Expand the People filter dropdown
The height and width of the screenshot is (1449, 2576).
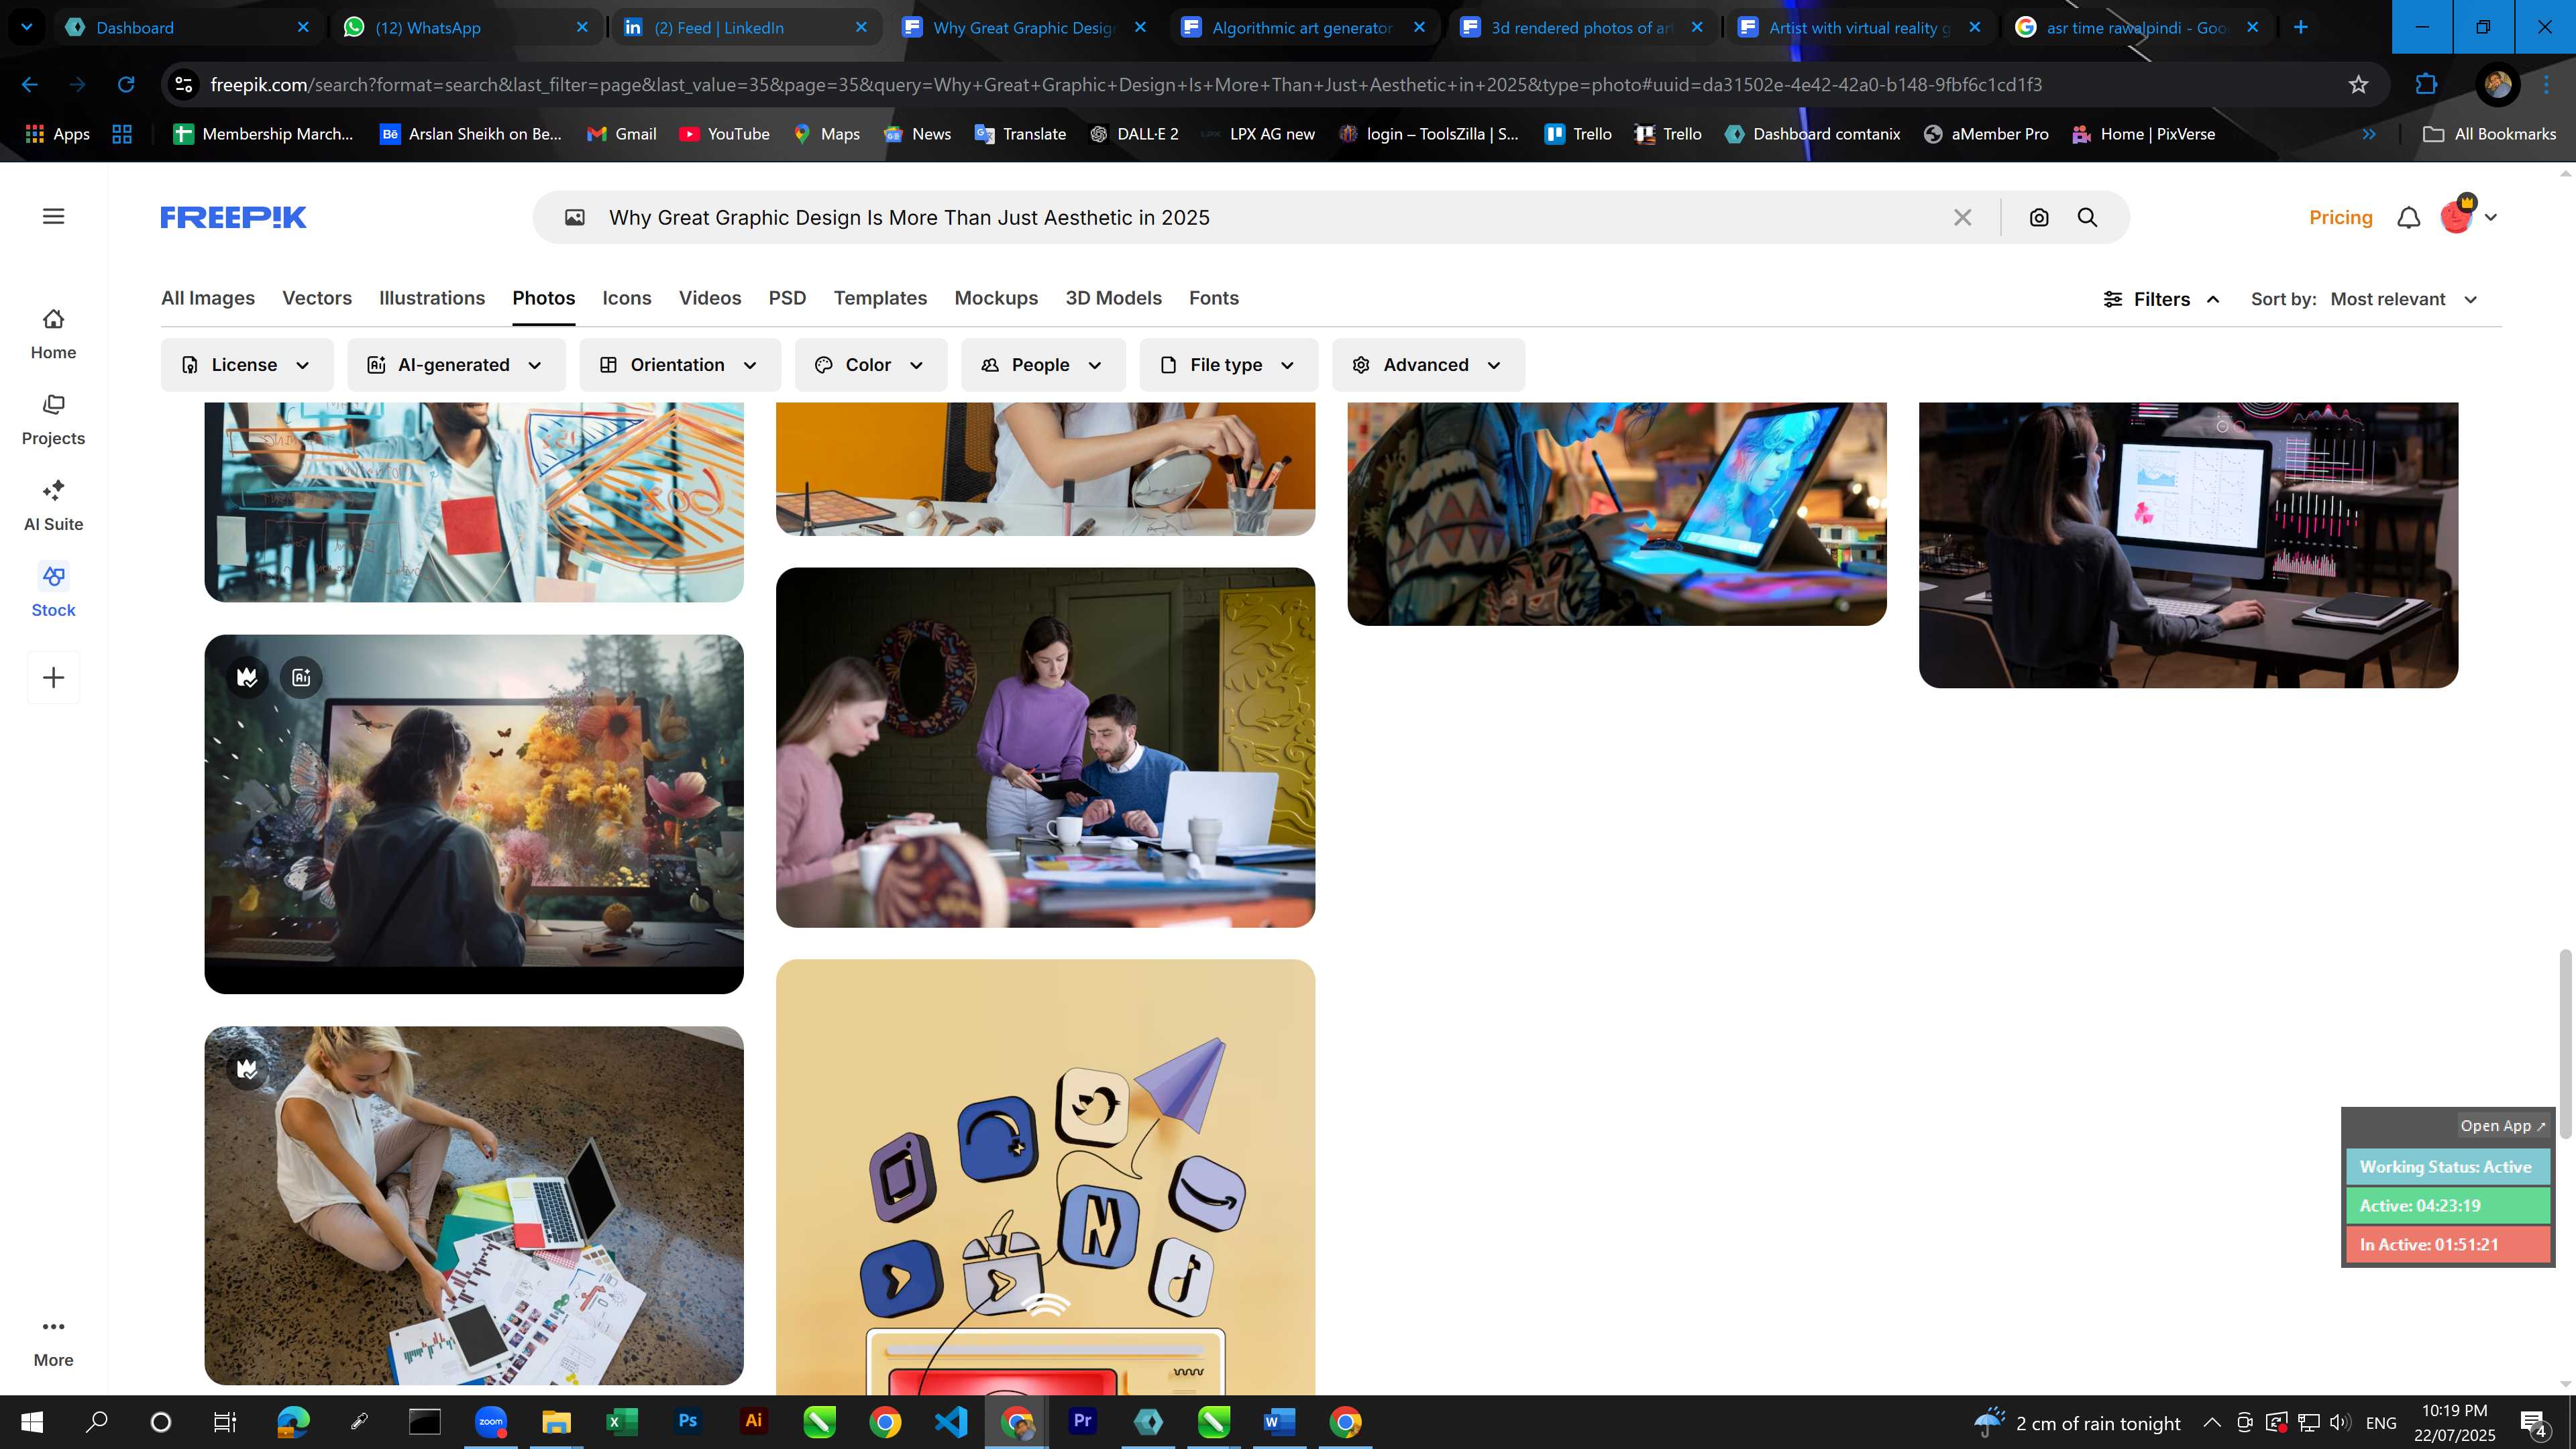coord(1043,365)
